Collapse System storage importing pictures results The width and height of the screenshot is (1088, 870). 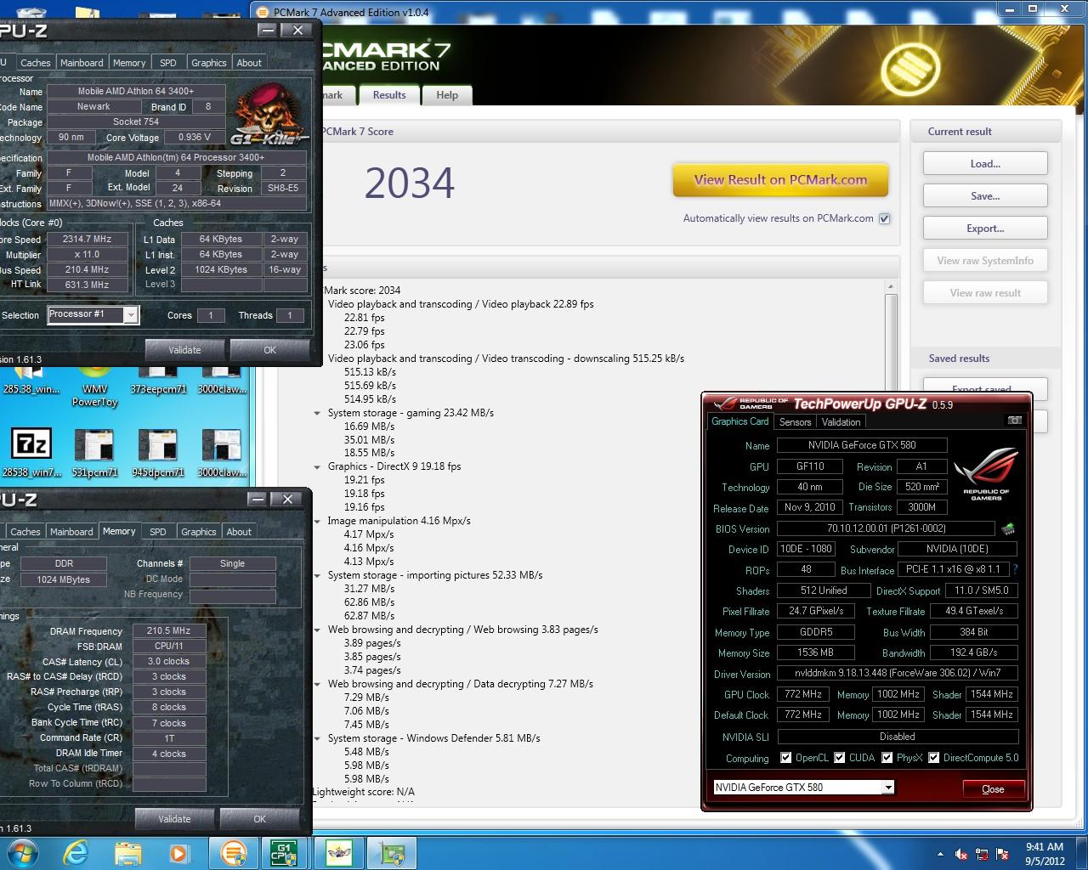point(317,575)
